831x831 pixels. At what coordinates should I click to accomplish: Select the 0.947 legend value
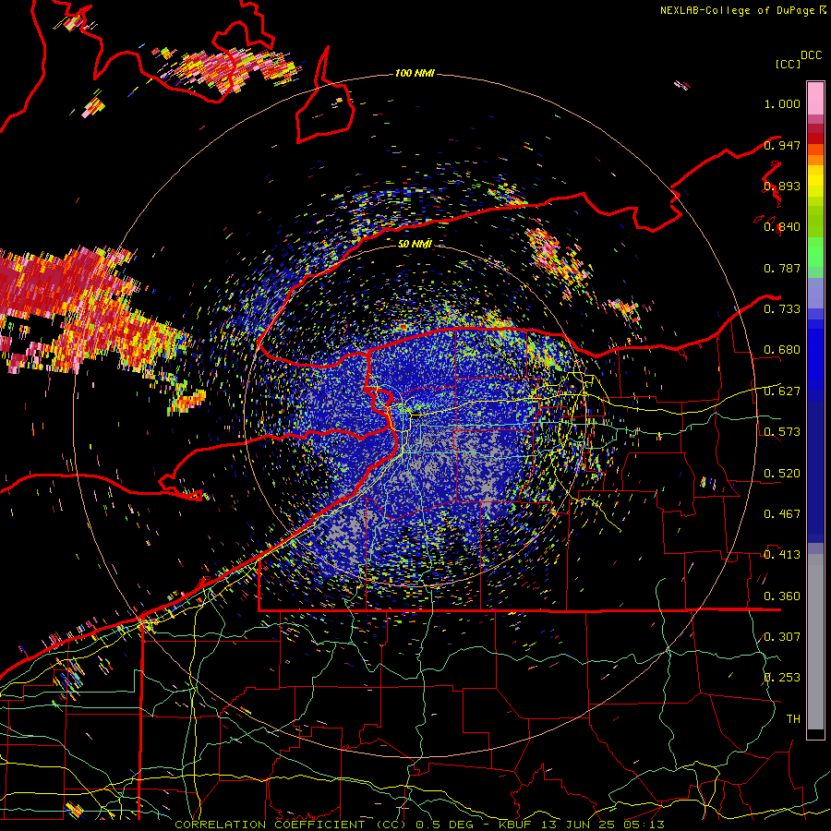click(782, 145)
